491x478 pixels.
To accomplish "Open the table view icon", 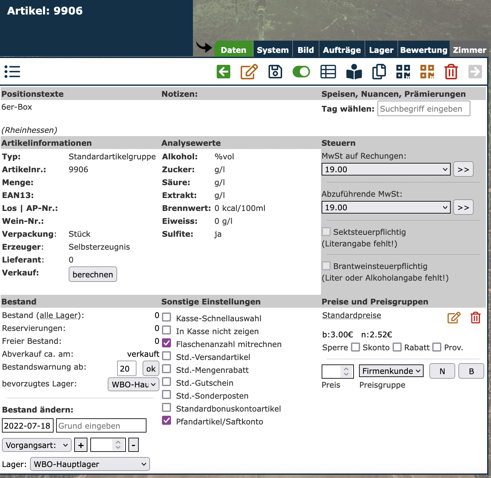I will tap(328, 72).
